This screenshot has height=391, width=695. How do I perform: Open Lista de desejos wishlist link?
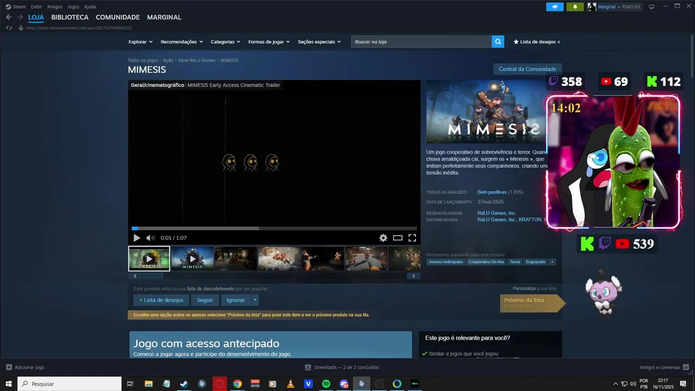tap(536, 42)
